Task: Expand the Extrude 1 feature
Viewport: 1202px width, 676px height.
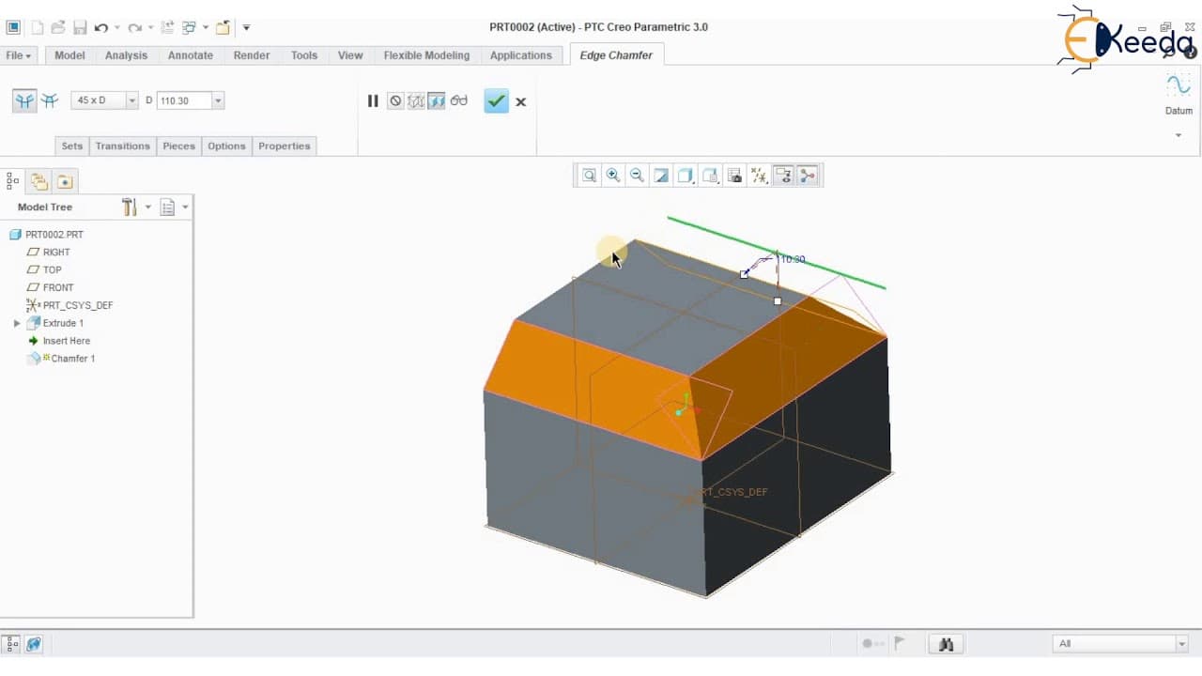Action: click(x=17, y=323)
